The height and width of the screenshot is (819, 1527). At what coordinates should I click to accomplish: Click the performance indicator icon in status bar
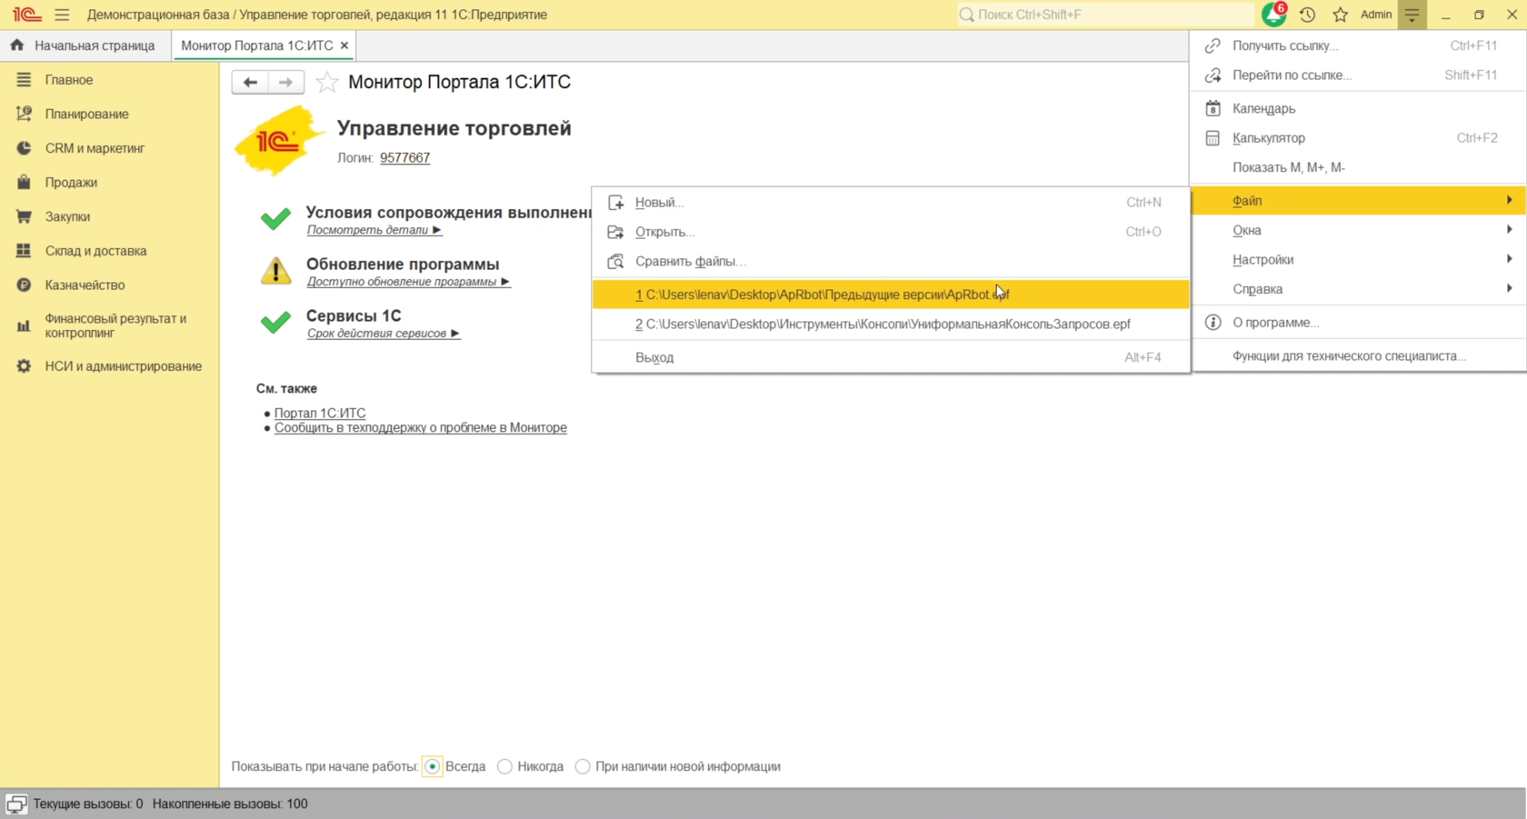pos(16,804)
